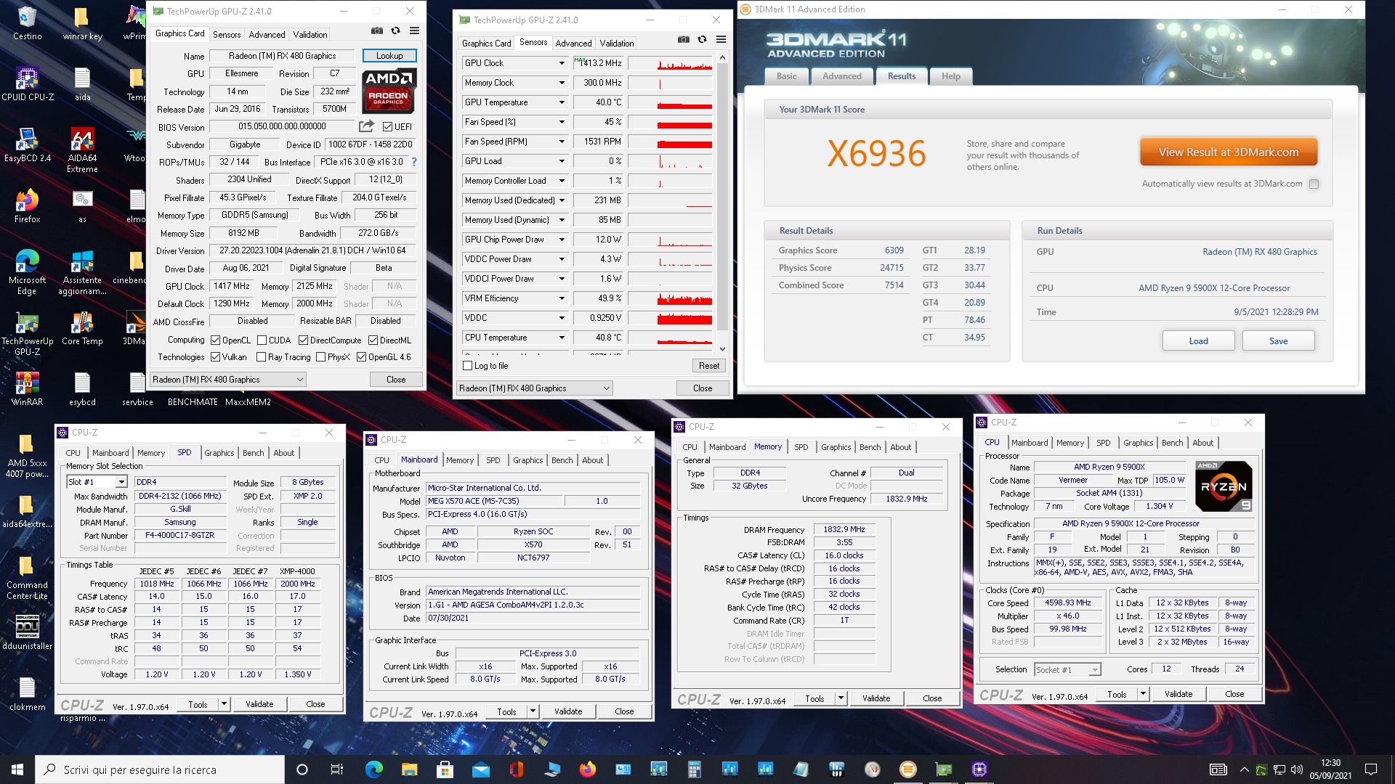Click the Load button in 3DMark Run Details
Image resolution: width=1395 pixels, height=784 pixels.
[x=1198, y=341]
